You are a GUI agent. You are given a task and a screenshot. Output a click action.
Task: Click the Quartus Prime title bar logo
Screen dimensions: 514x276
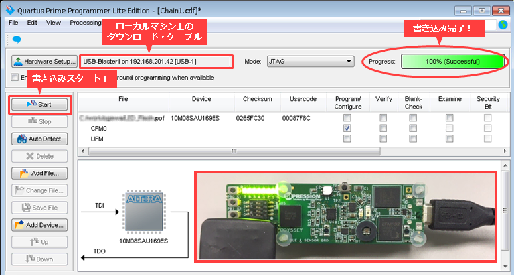click(10, 11)
